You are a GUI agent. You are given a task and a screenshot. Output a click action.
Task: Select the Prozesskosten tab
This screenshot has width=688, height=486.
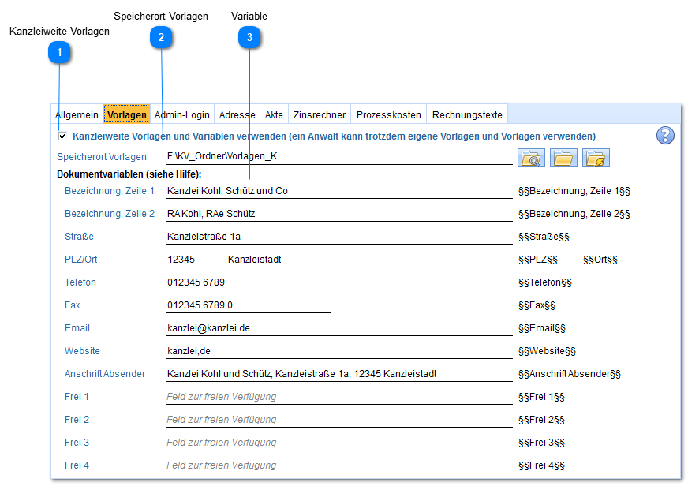[389, 115]
